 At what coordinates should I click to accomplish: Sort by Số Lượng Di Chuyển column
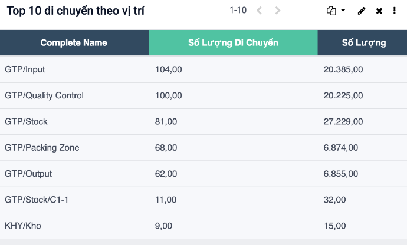(233, 43)
